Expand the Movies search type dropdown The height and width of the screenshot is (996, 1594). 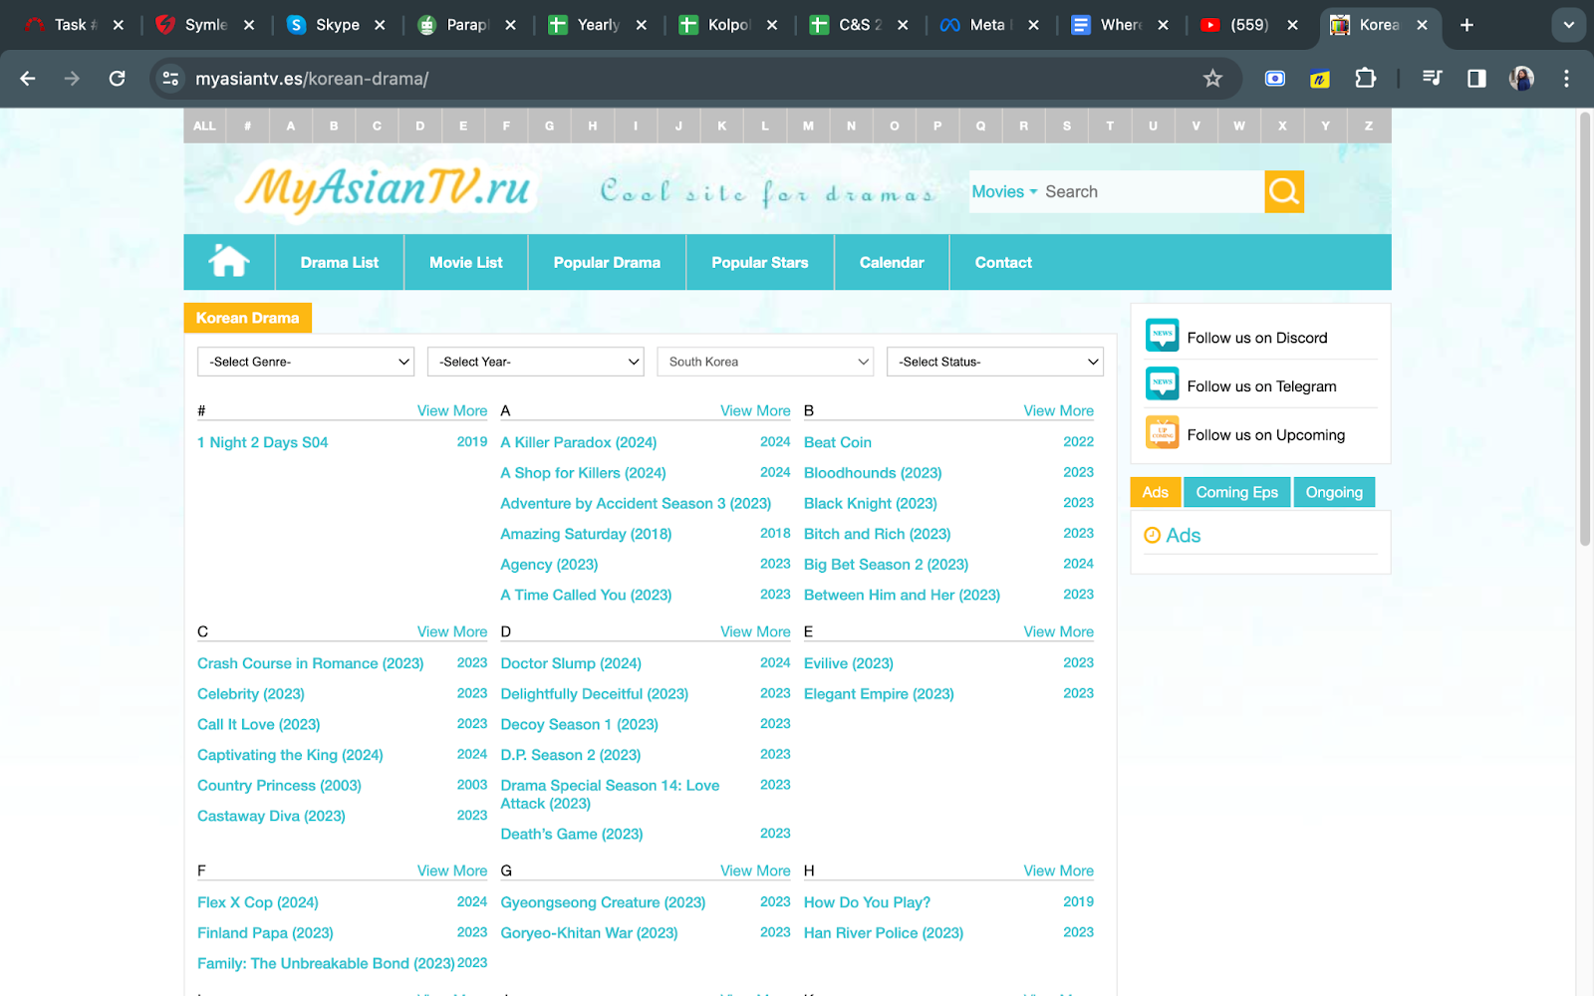1004,191
